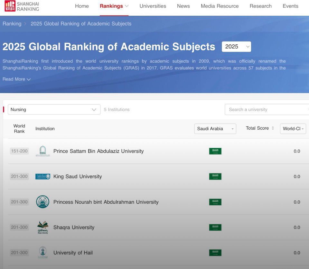Go to Home in navigation
Viewport: 309px width, 269px height.
(x=82, y=6)
